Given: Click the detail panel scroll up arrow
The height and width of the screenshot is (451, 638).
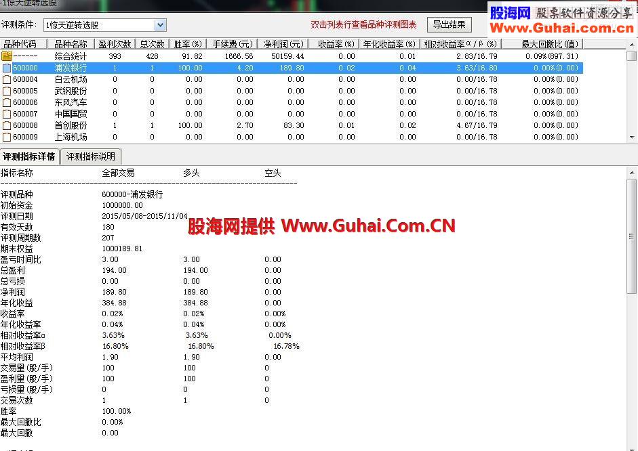Looking at the screenshot, I should click(x=631, y=173).
